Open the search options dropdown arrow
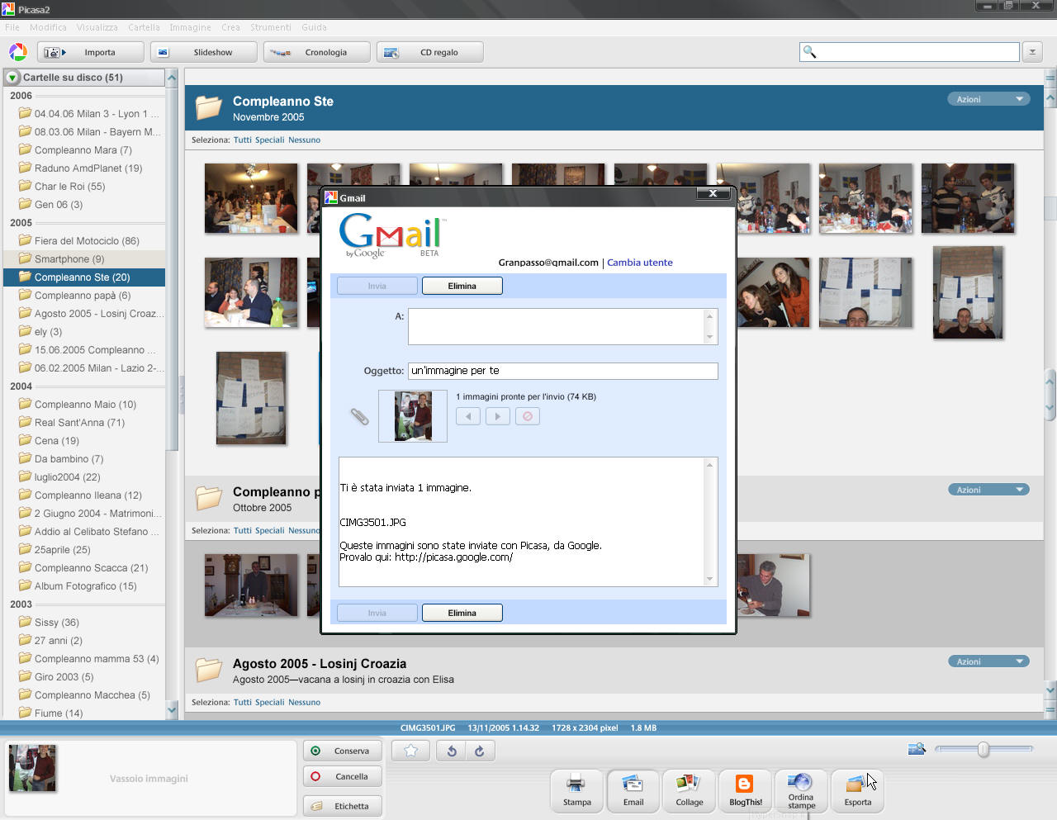This screenshot has height=820, width=1057. 1032,52
